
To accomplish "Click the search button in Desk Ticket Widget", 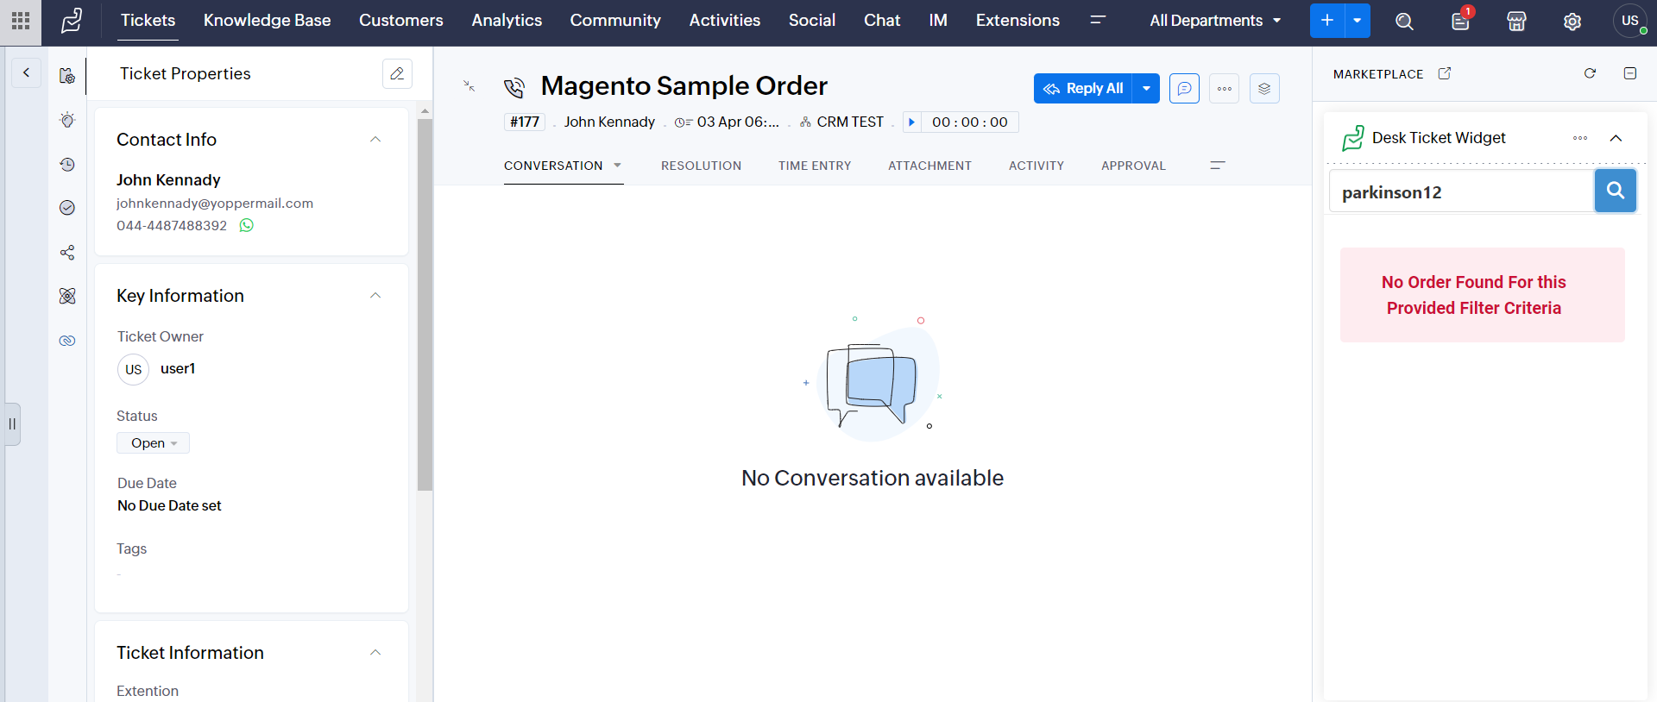I will tap(1615, 191).
